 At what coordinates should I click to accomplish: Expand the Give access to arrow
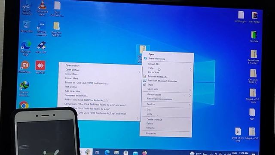pos(190,96)
